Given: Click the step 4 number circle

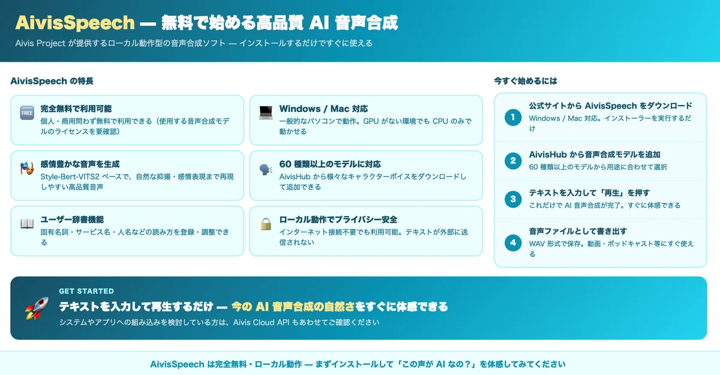Looking at the screenshot, I should pos(513,242).
